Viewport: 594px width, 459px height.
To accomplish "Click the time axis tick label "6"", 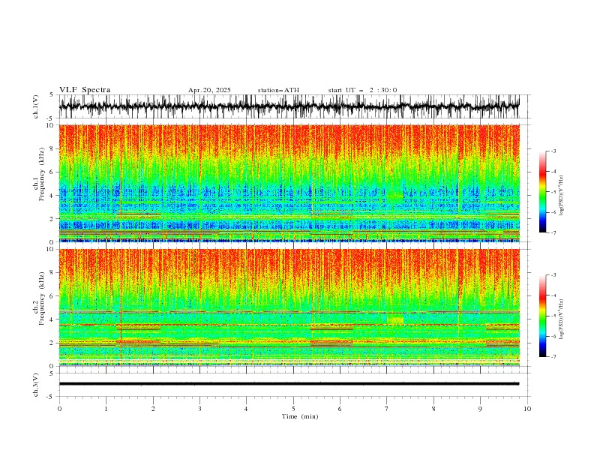I will coord(340,409).
